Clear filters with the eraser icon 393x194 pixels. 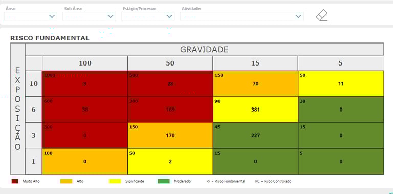[x=322, y=15]
